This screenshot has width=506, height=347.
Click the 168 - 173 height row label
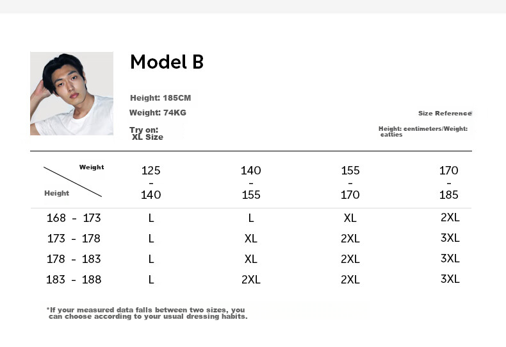pos(74,218)
